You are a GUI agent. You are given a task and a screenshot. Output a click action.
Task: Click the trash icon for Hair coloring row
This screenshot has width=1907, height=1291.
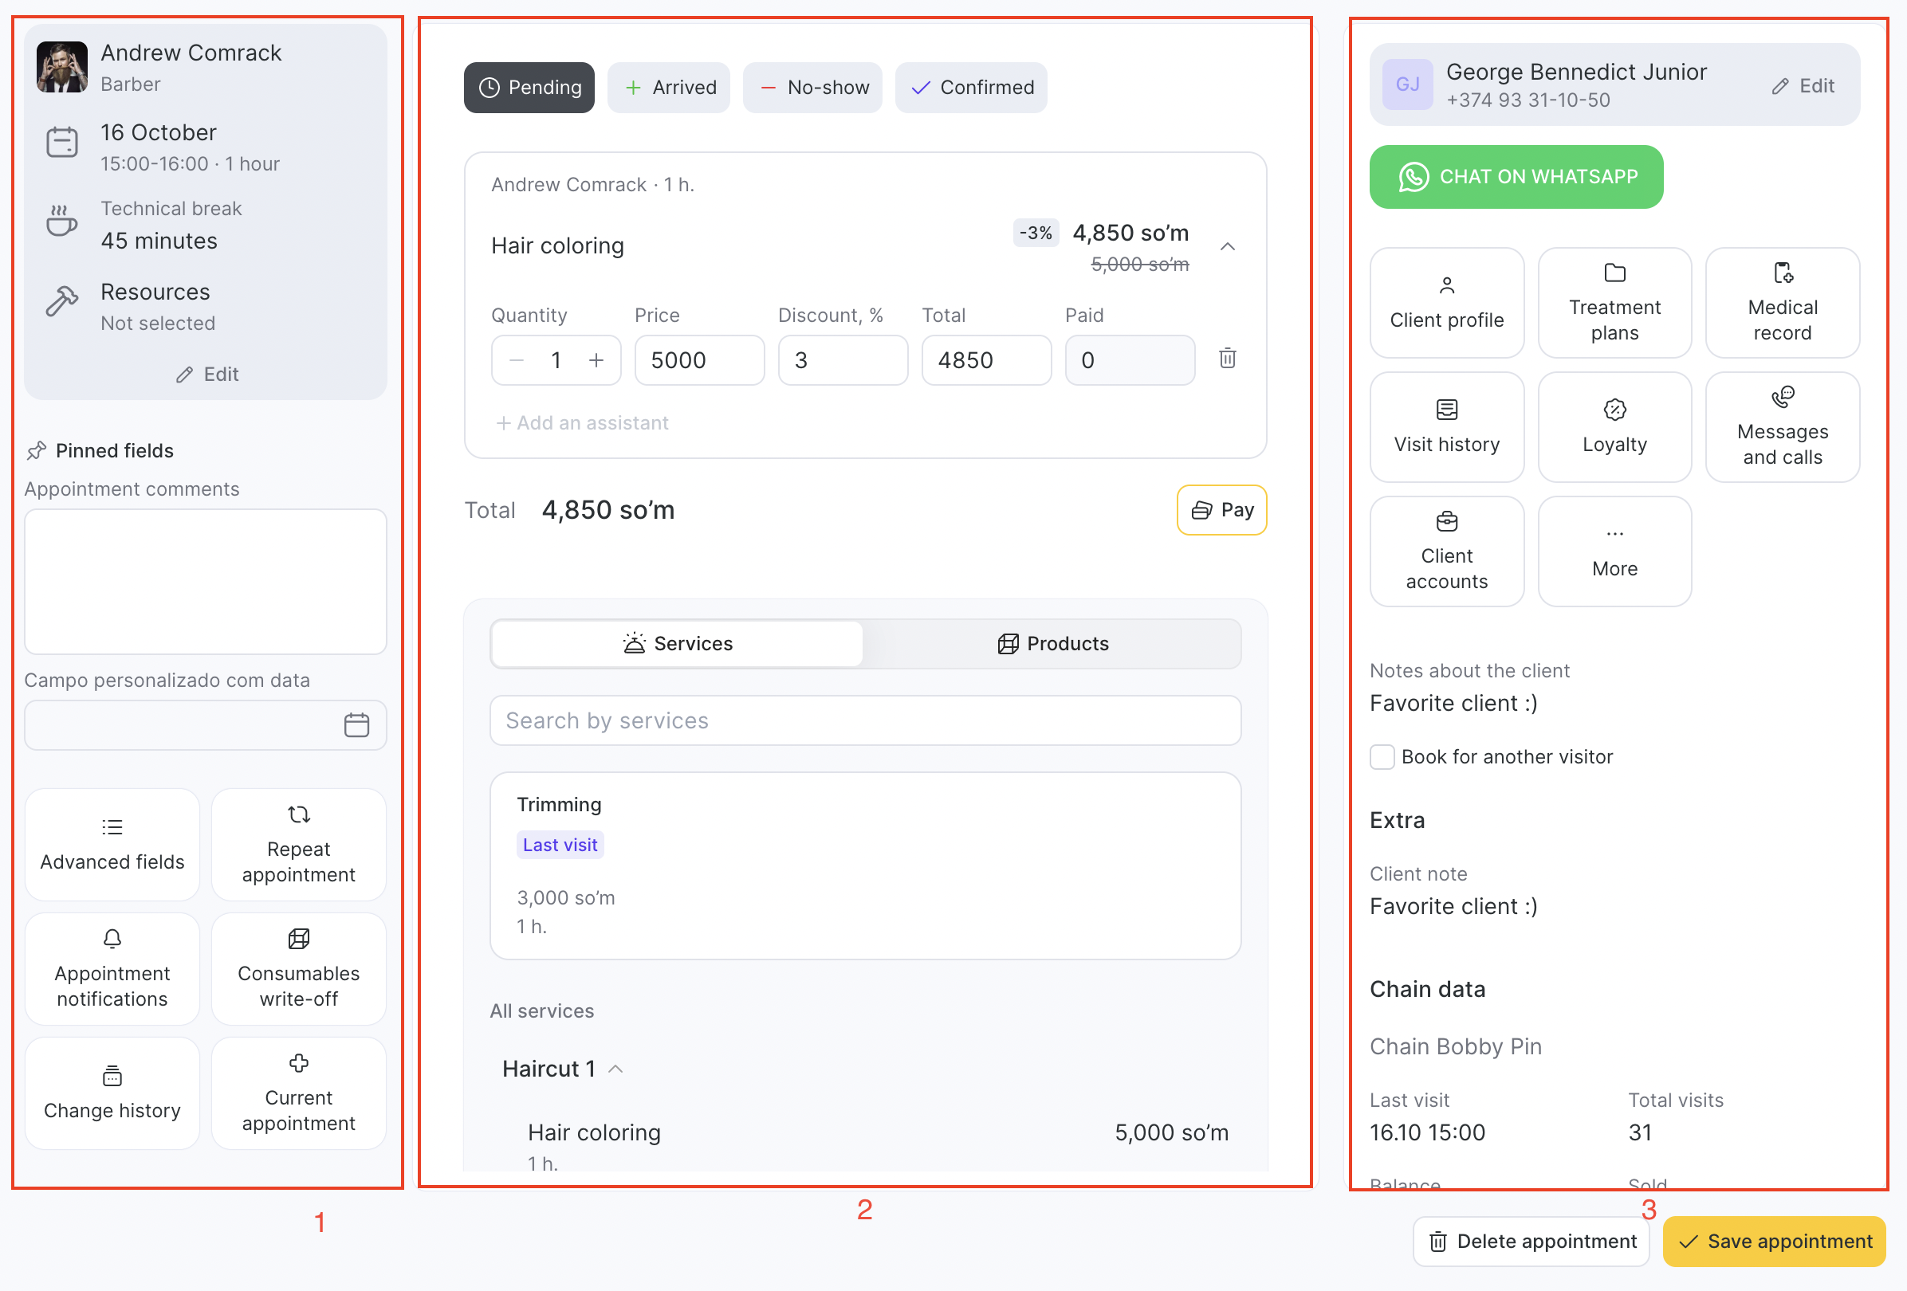click(1227, 359)
